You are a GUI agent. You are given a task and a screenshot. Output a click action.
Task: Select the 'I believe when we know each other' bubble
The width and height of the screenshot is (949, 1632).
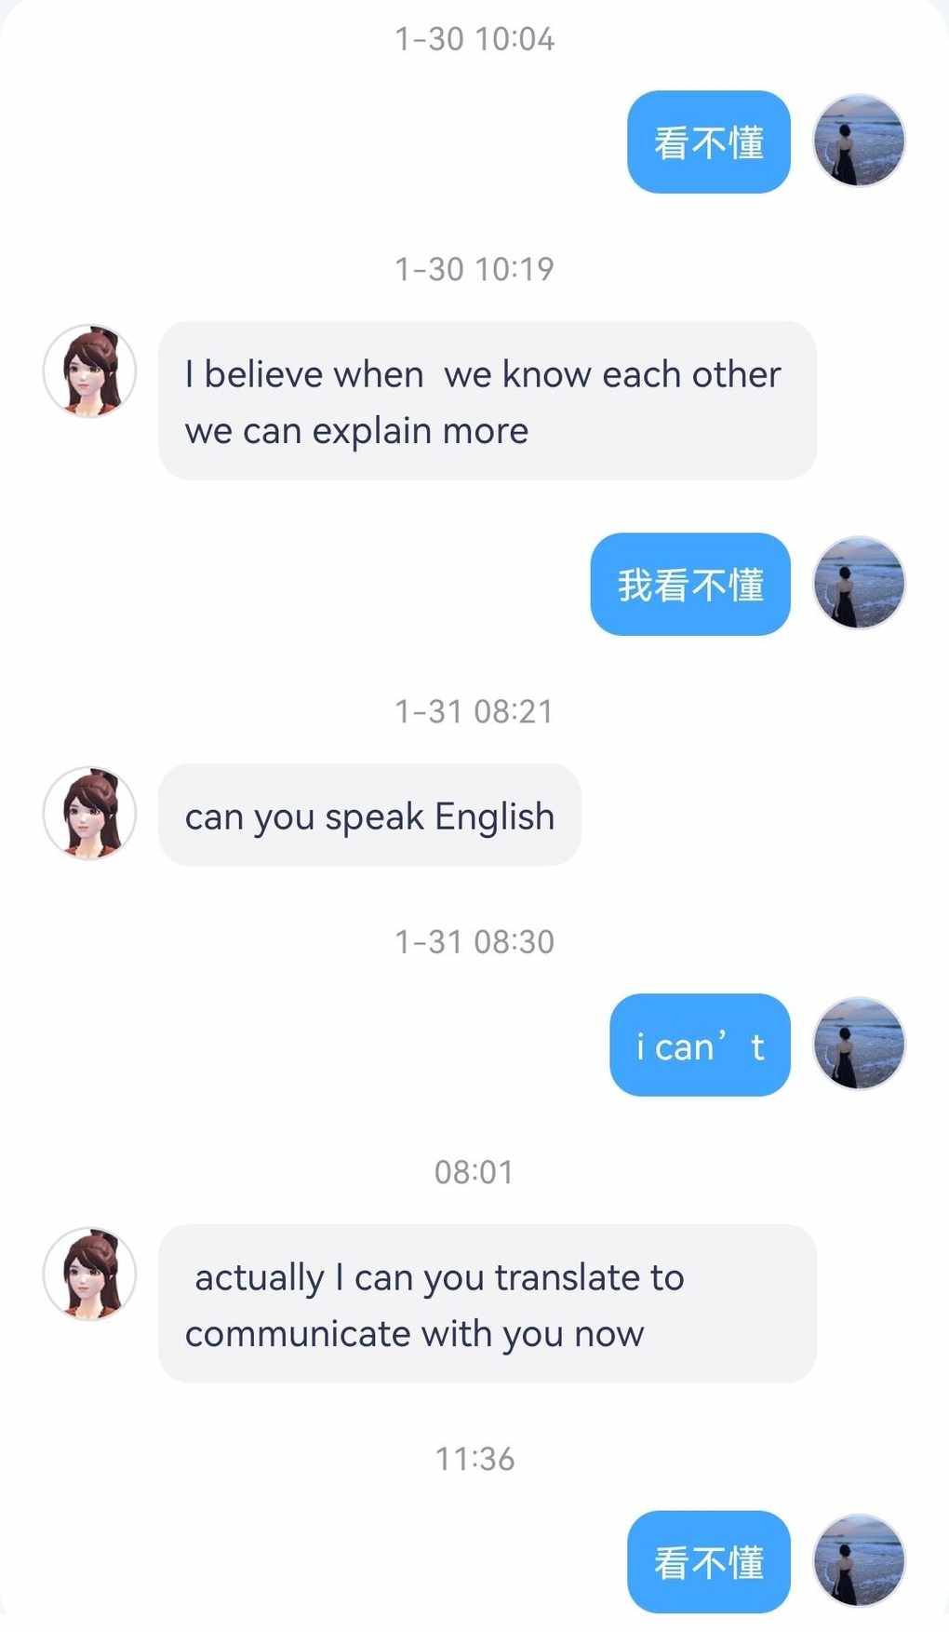click(x=488, y=400)
